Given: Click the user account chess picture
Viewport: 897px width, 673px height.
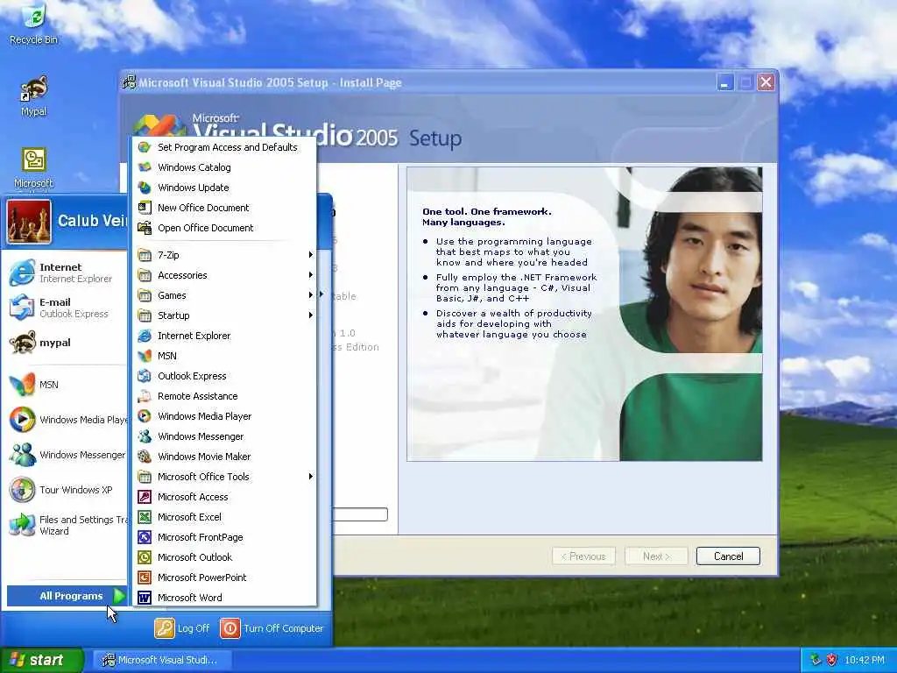Looking at the screenshot, I should point(29,222).
